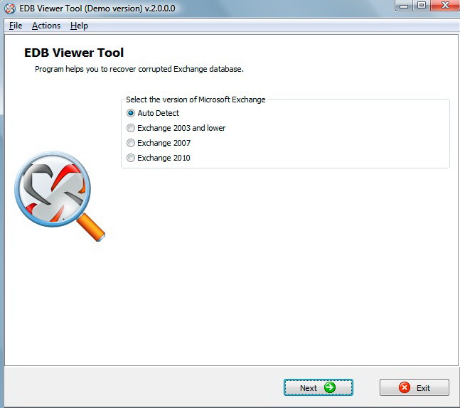Select the Exchange 2007 radio button
Screen dimensions: 460x408
131,143
